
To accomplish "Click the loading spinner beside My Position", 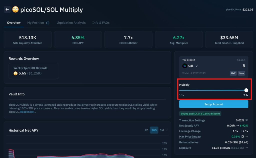I will [47, 23].
